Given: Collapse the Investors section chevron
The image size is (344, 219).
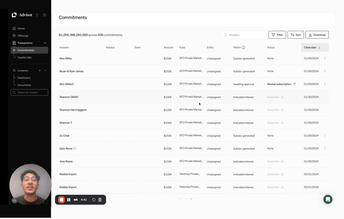Looking at the screenshot, I should pos(45,71).
